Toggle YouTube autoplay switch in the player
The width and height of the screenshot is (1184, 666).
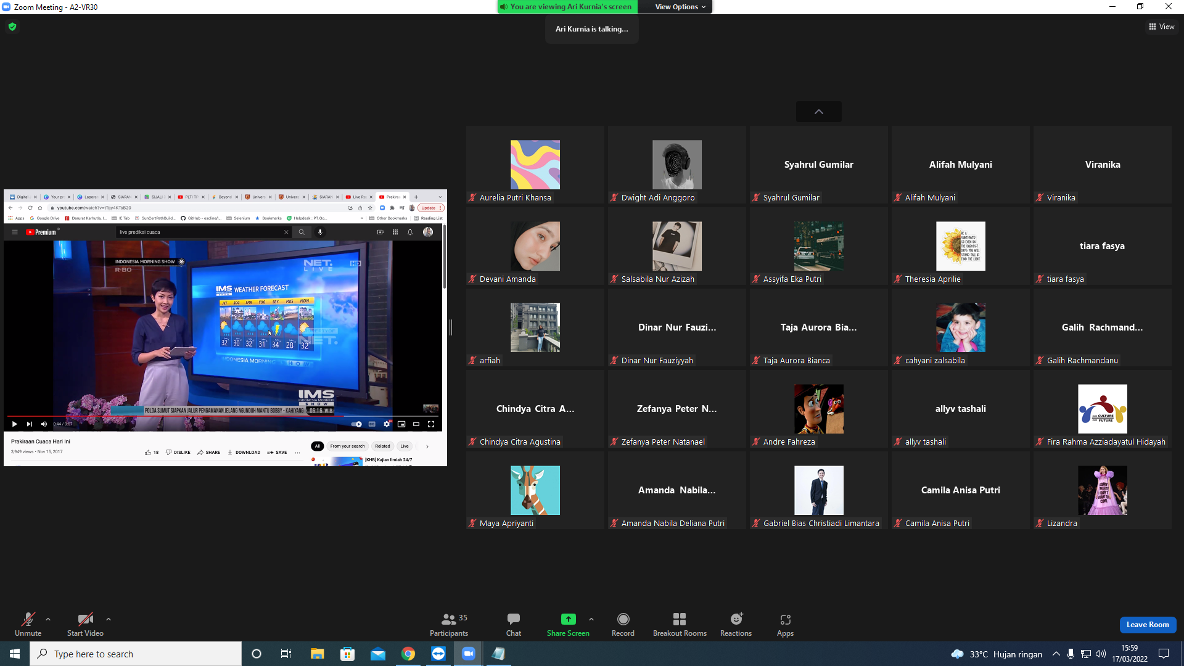pyautogui.click(x=356, y=424)
